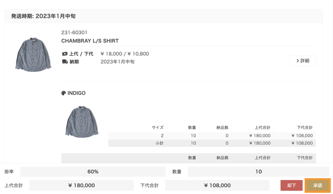Open the large chambray shirt product thumbnail
333x194 pixels.
pos(33,54)
